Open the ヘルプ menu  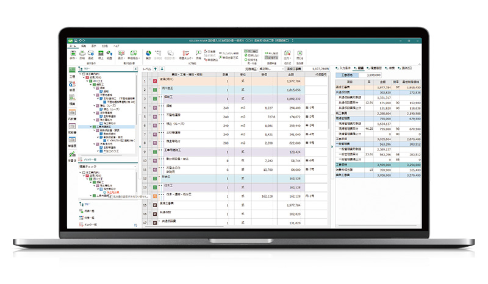pos(115,45)
